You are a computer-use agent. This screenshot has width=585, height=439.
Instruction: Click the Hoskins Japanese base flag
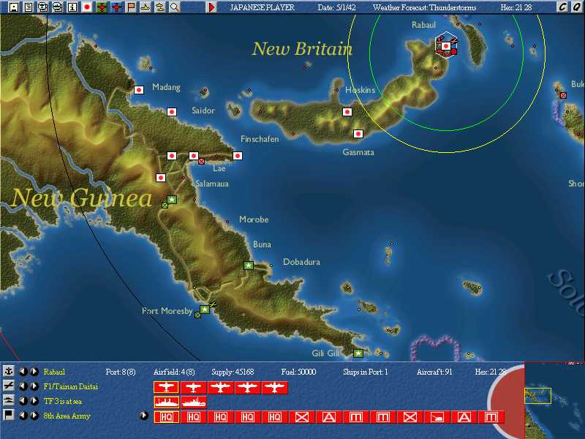pos(347,112)
